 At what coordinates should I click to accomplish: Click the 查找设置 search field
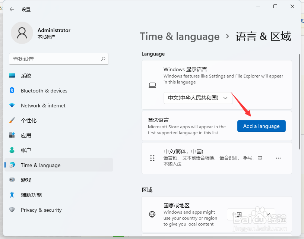[x=59, y=59]
